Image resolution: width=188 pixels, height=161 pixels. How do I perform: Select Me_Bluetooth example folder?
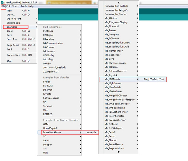pos(119,26)
